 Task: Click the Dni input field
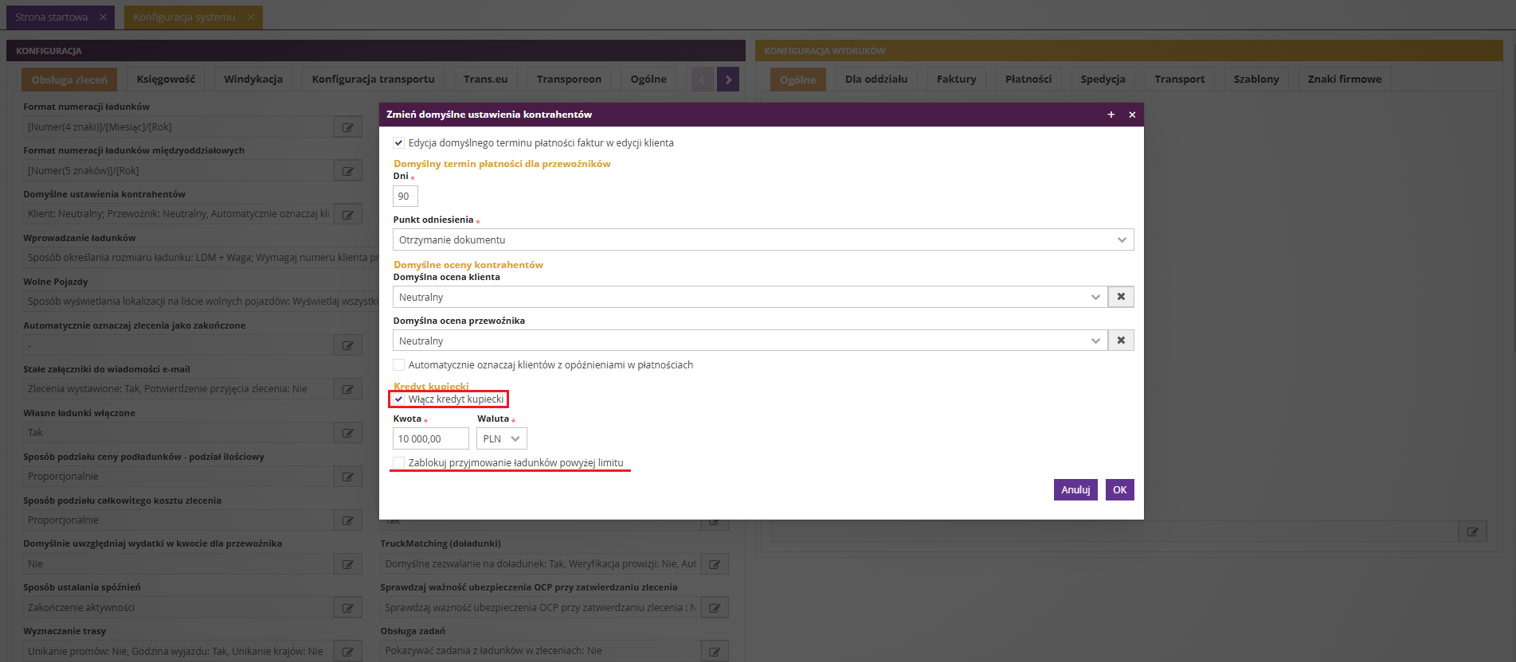405,197
